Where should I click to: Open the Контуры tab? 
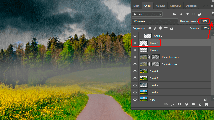[x=175, y=6]
